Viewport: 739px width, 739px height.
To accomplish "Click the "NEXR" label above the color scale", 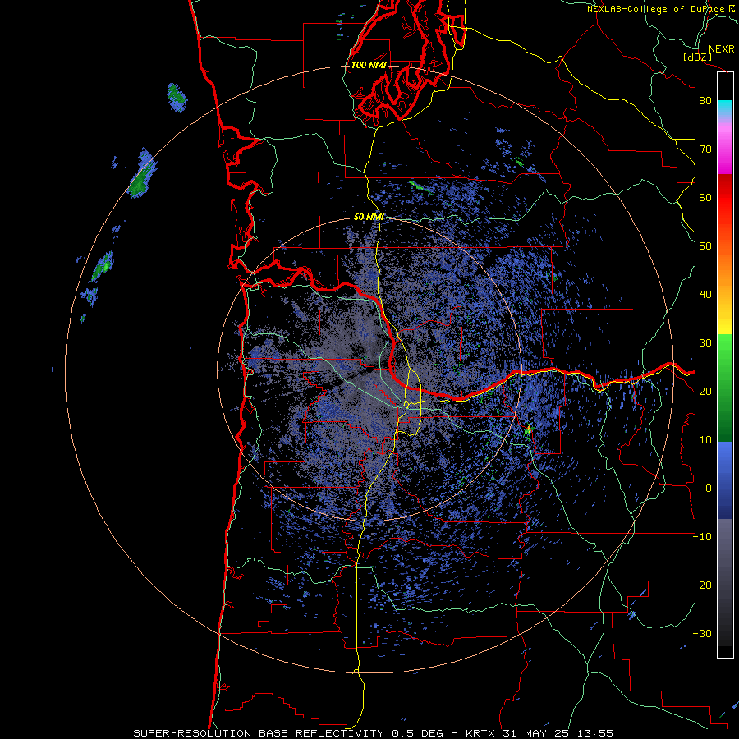I will (721, 49).
